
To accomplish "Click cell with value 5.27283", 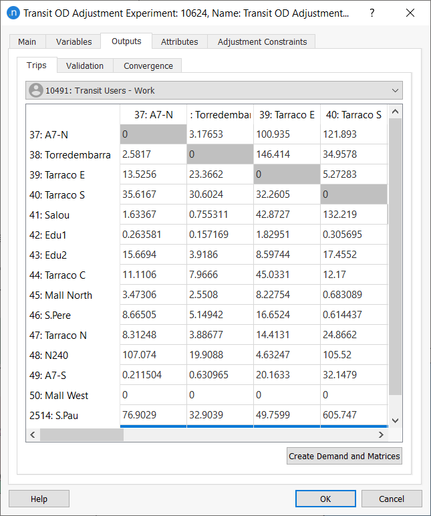I will [x=353, y=174].
